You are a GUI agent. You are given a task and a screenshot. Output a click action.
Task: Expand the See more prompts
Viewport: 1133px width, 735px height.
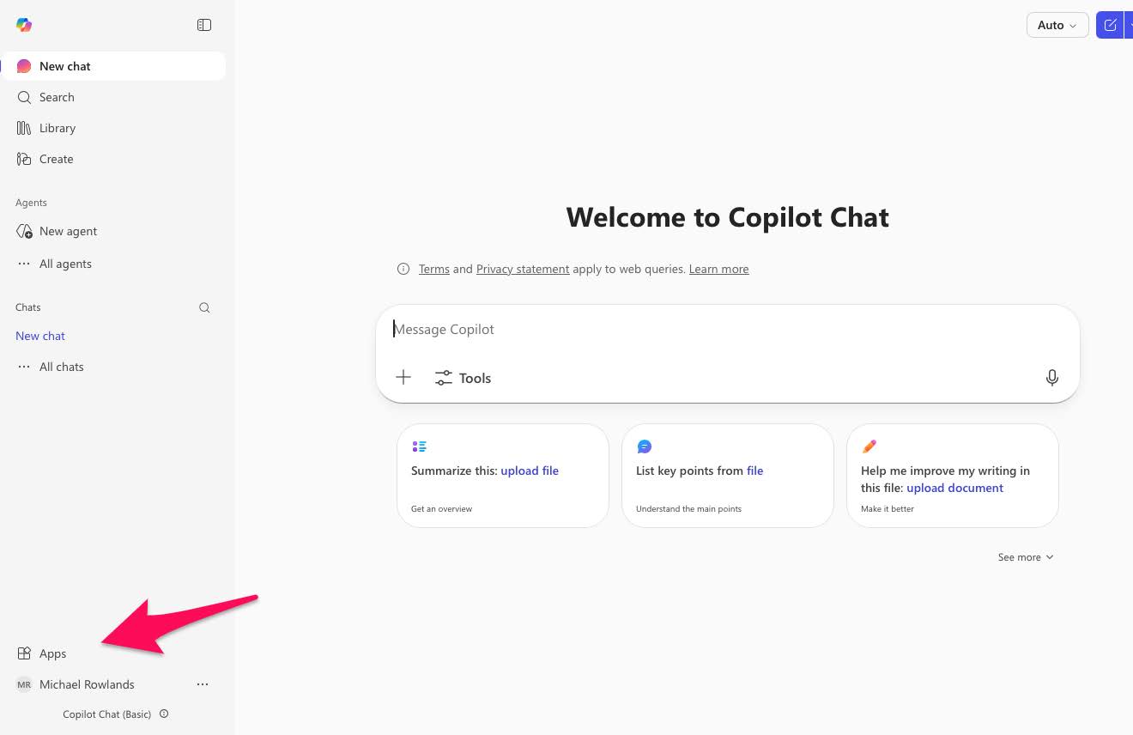click(1025, 557)
